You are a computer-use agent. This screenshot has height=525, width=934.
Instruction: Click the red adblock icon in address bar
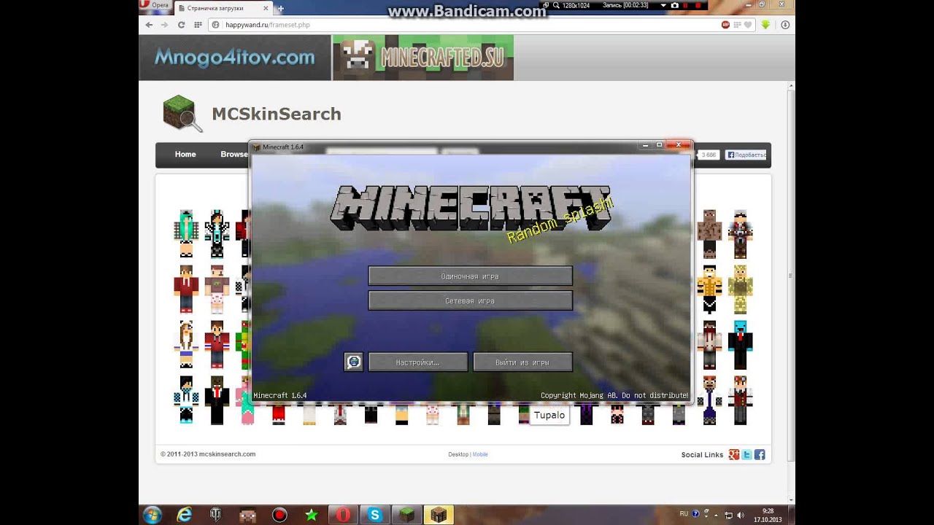(726, 25)
